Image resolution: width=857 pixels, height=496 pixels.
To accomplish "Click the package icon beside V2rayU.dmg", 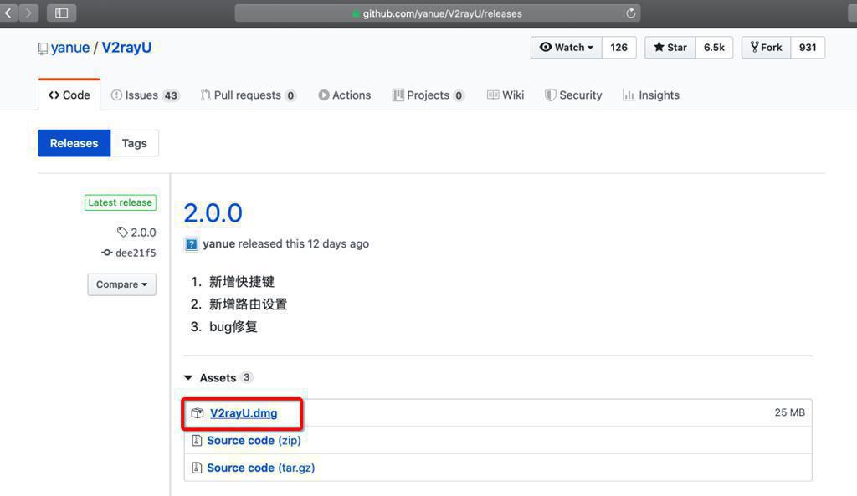I will pyautogui.click(x=198, y=413).
